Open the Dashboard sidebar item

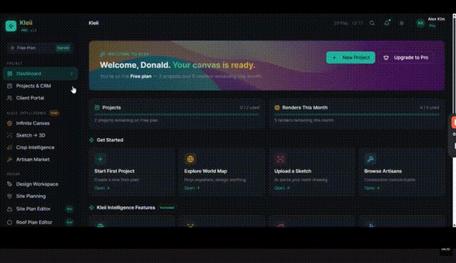pos(41,74)
